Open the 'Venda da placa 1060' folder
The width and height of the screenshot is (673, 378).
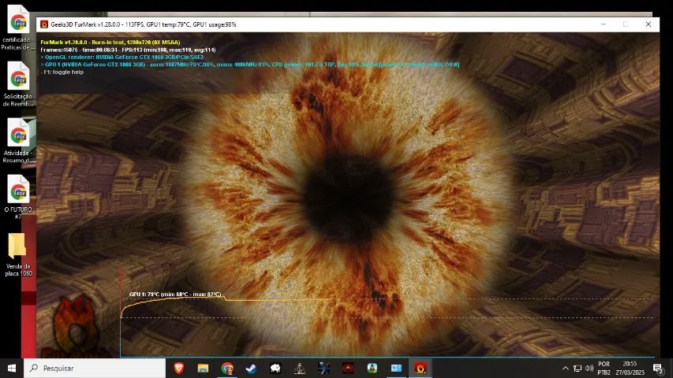pyautogui.click(x=17, y=254)
